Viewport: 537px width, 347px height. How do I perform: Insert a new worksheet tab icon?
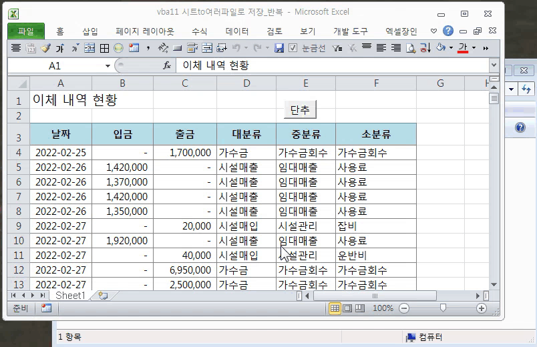[103, 296]
